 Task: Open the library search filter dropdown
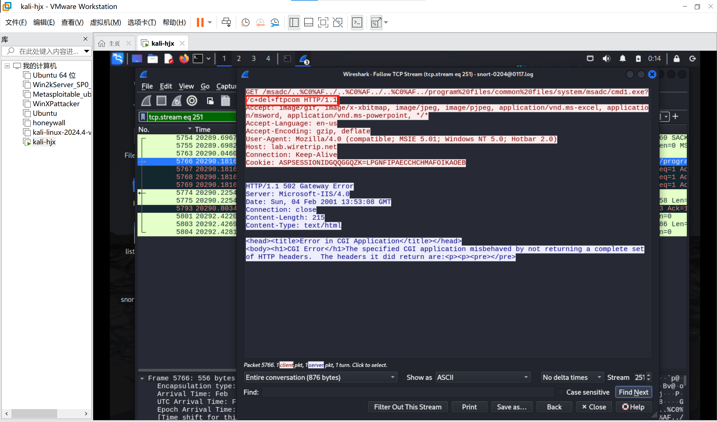[87, 51]
